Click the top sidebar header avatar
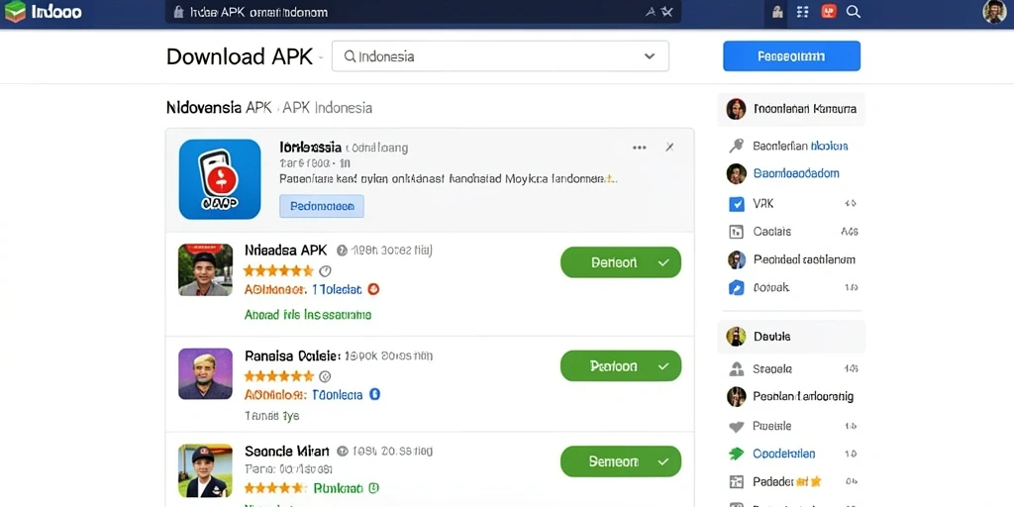Viewport: 1014px width, 507px height. [x=736, y=109]
